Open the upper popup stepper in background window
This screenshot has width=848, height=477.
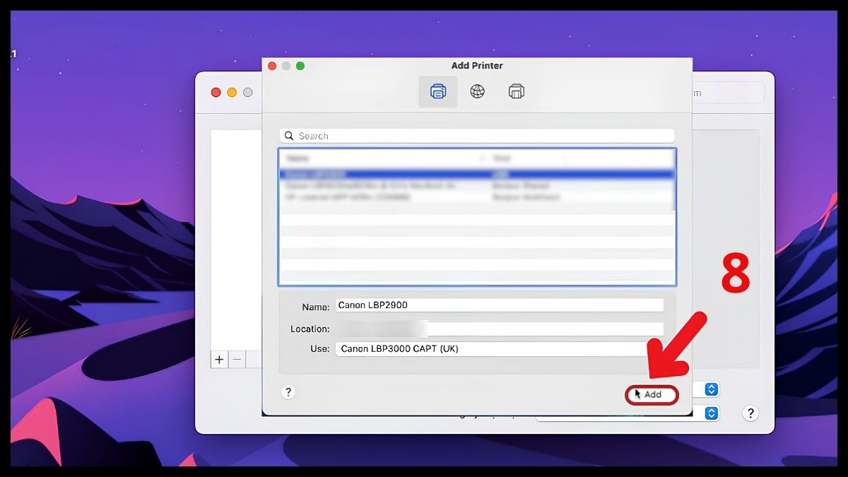tap(712, 389)
